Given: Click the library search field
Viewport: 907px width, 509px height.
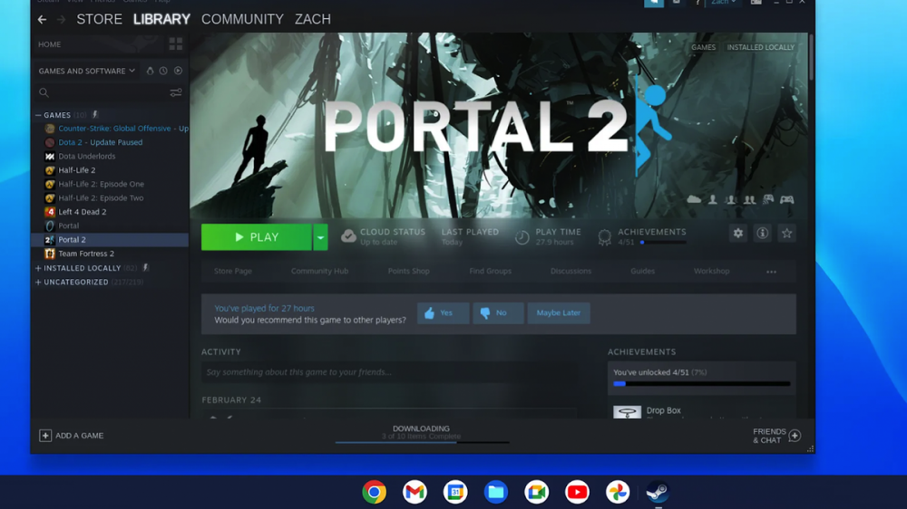Looking at the screenshot, I should point(110,92).
